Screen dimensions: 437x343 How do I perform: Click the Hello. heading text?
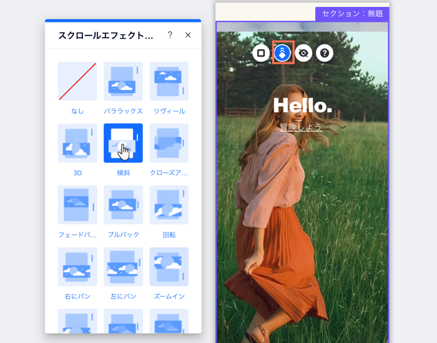click(302, 105)
